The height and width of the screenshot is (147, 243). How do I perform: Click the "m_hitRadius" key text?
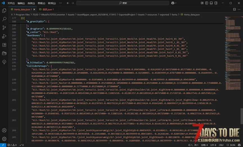pyautogui.click(x=35, y=63)
